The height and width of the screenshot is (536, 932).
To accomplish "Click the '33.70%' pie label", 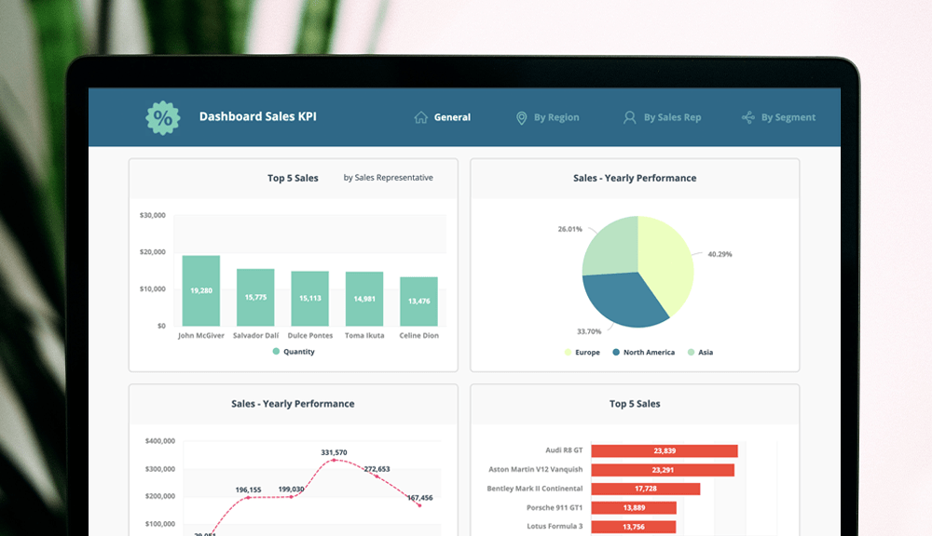I will [589, 331].
